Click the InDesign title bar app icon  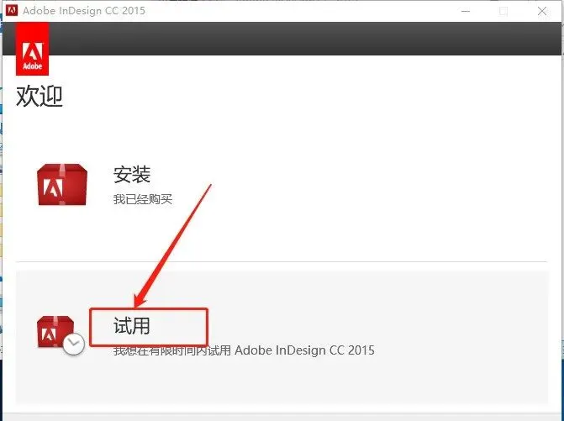(x=12, y=10)
